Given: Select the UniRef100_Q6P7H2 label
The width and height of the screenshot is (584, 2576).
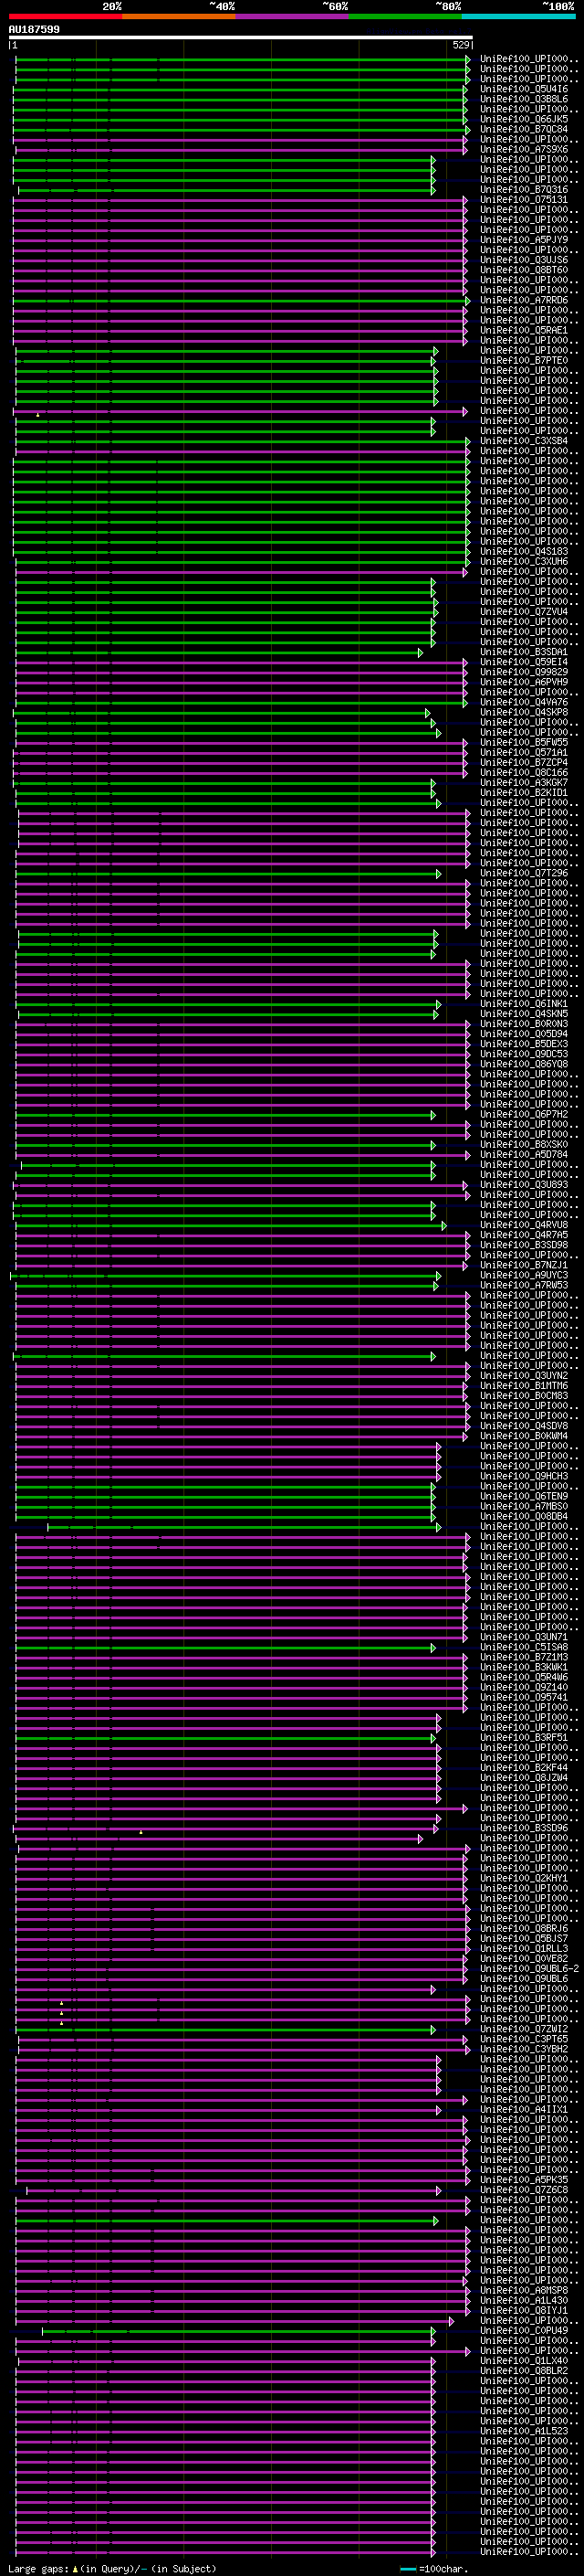Looking at the screenshot, I should (524, 1115).
